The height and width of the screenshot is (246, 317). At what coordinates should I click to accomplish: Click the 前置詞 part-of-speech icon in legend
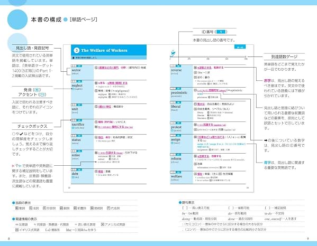(75, 208)
